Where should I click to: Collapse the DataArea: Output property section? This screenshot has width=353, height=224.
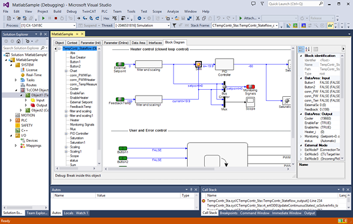point(301,114)
